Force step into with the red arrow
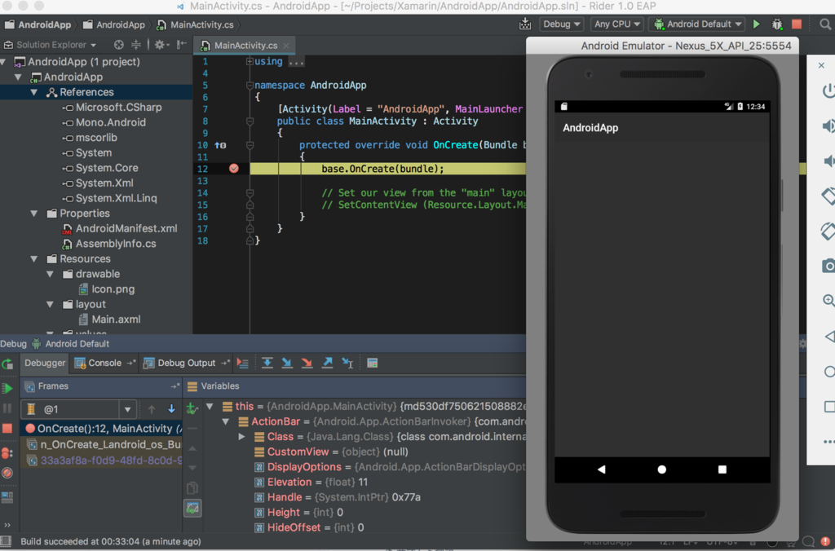The width and height of the screenshot is (835, 551). point(307,363)
